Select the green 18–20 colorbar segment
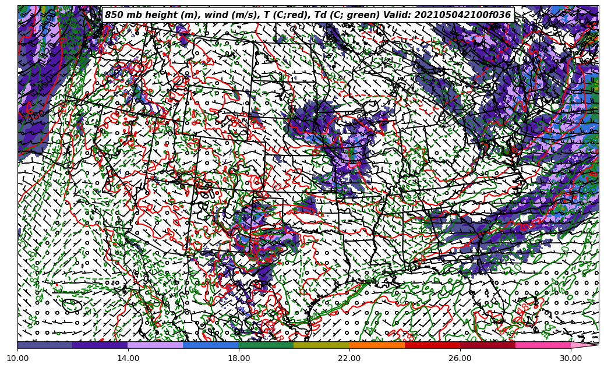This screenshot has height=368, width=604. pyautogui.click(x=266, y=345)
